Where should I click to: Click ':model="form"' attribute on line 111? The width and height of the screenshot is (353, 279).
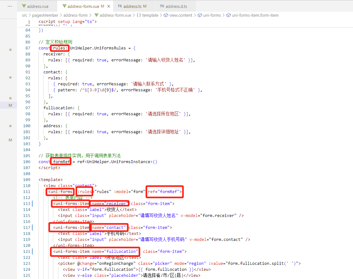[129, 192]
